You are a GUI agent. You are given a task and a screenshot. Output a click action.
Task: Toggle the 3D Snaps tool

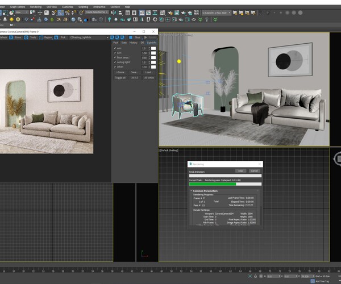coord(54,13)
